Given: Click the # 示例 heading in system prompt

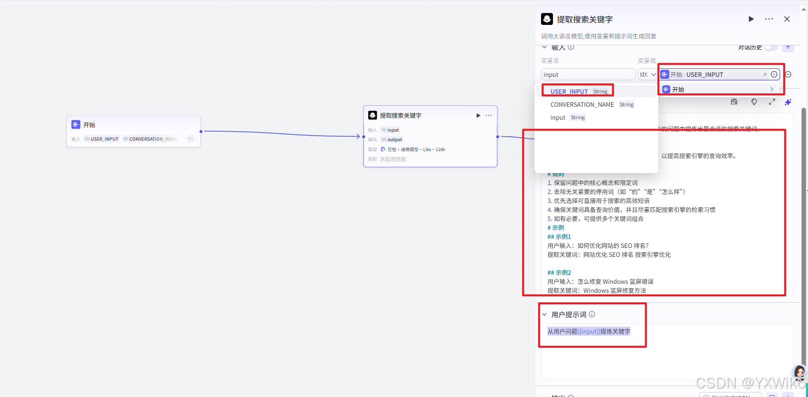Looking at the screenshot, I should (x=555, y=227).
